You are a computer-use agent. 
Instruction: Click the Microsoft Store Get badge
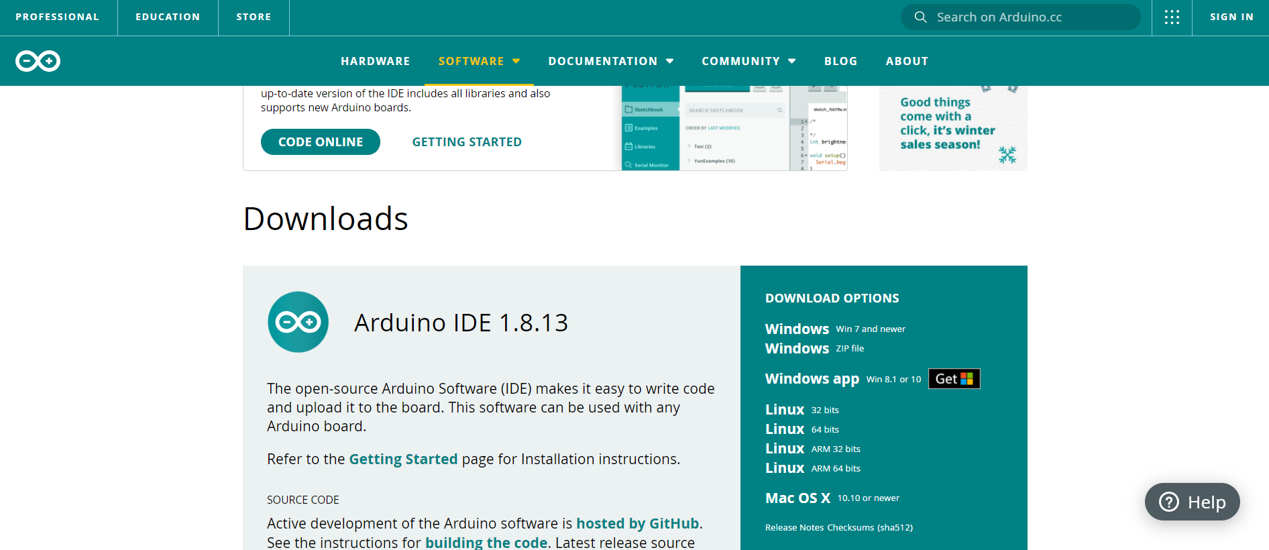954,379
